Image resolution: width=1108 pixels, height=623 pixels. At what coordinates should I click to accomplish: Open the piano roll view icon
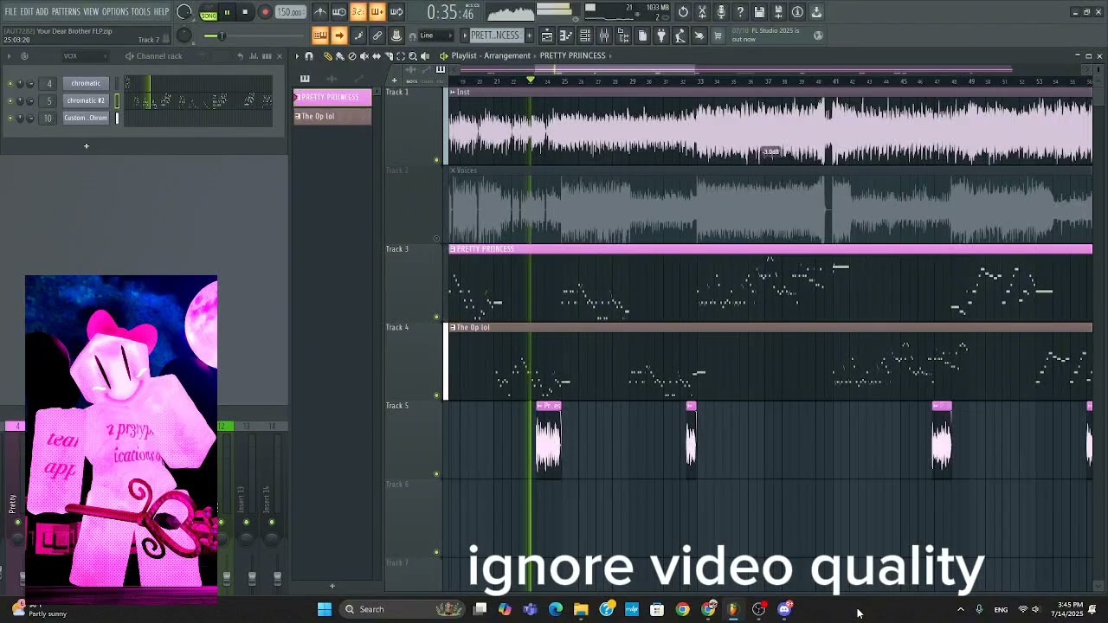click(x=566, y=35)
